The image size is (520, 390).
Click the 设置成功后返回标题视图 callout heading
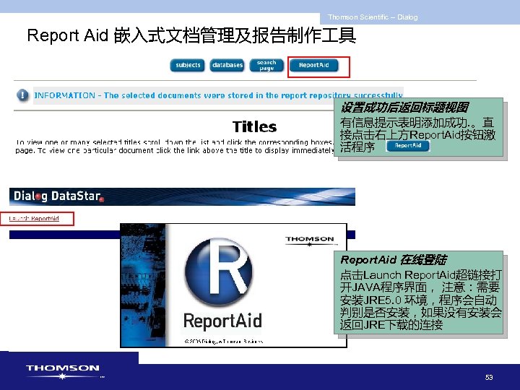(x=404, y=107)
